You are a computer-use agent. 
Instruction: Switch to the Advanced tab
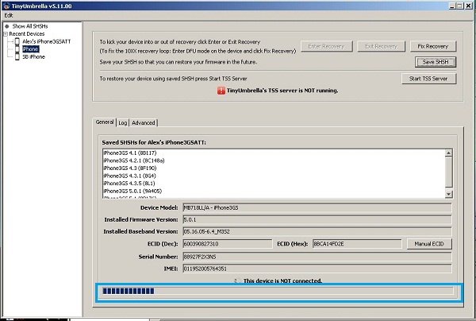coord(144,123)
